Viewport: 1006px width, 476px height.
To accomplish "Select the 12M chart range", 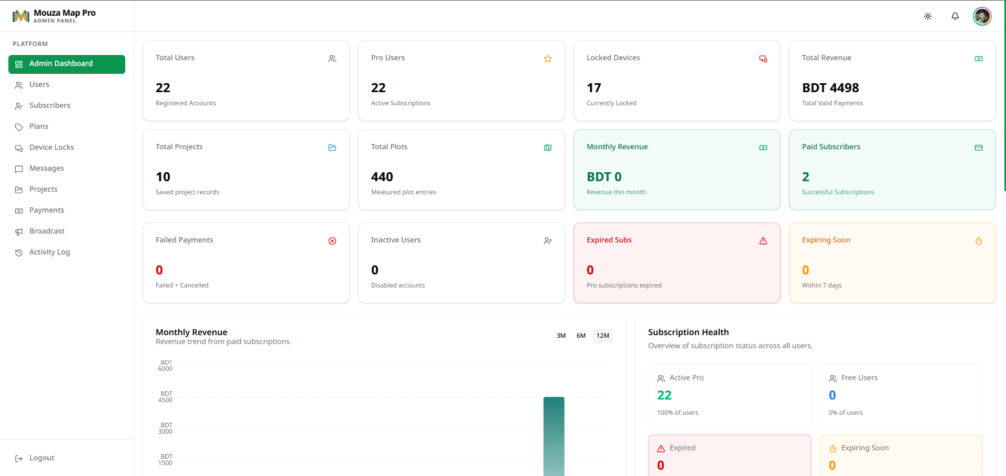I will tap(603, 336).
